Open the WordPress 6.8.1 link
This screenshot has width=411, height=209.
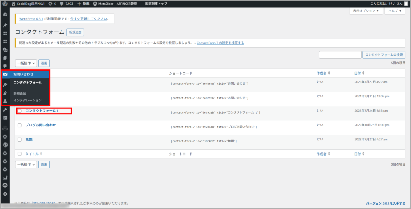[31, 19]
